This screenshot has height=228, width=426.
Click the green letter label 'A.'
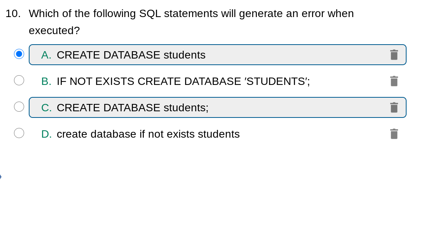pyautogui.click(x=46, y=55)
